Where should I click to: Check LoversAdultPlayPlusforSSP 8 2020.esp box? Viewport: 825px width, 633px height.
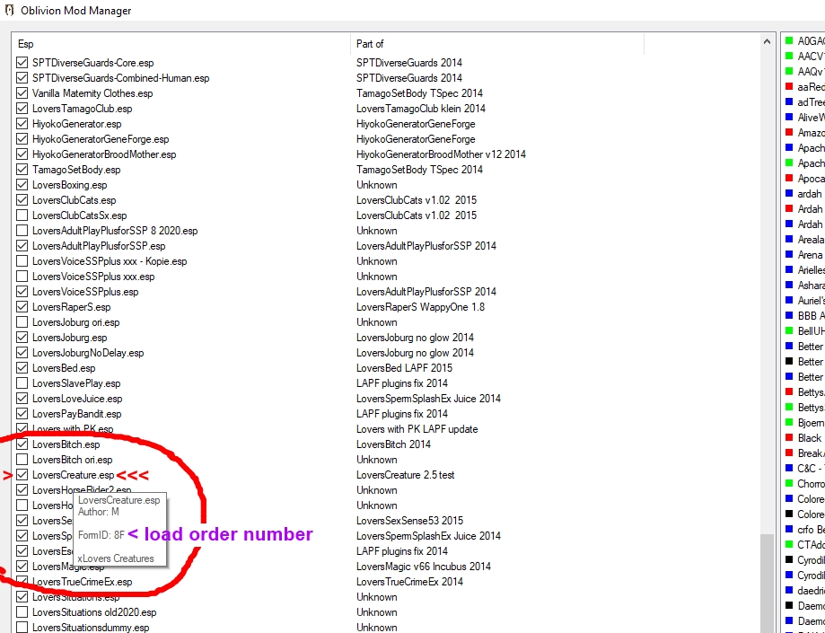click(x=22, y=231)
